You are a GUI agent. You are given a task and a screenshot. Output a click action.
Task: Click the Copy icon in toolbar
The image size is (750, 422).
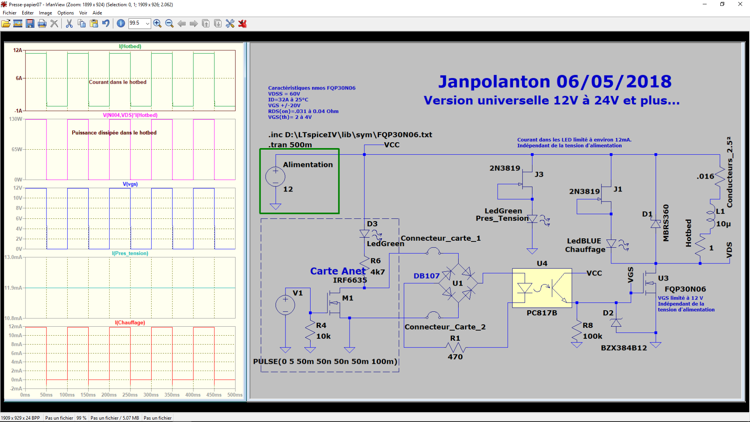tap(82, 23)
